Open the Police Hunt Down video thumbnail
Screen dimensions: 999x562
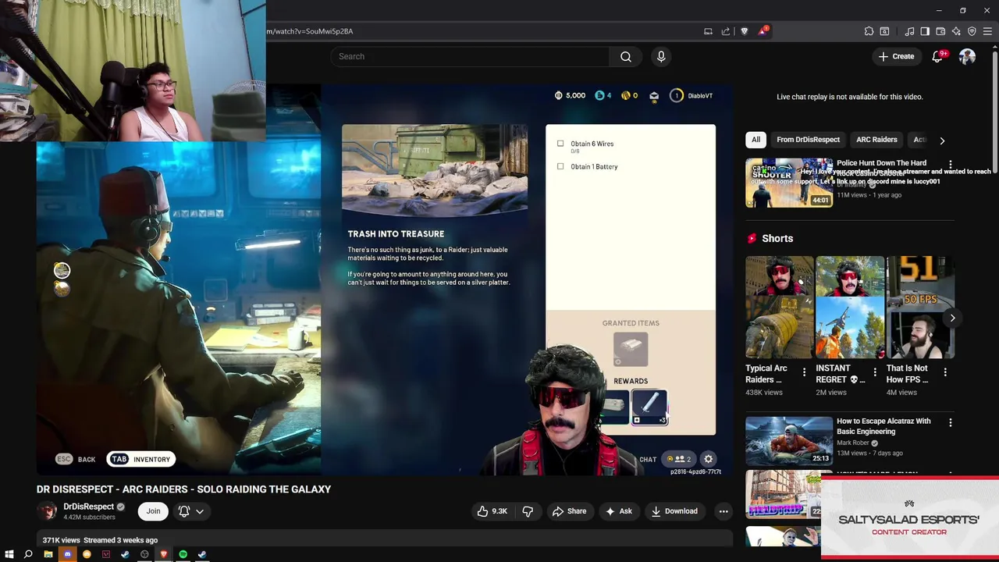[x=788, y=183]
